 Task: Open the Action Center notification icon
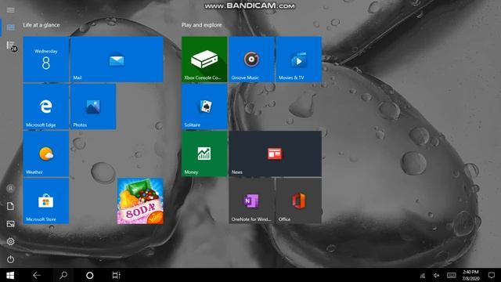(x=492, y=275)
